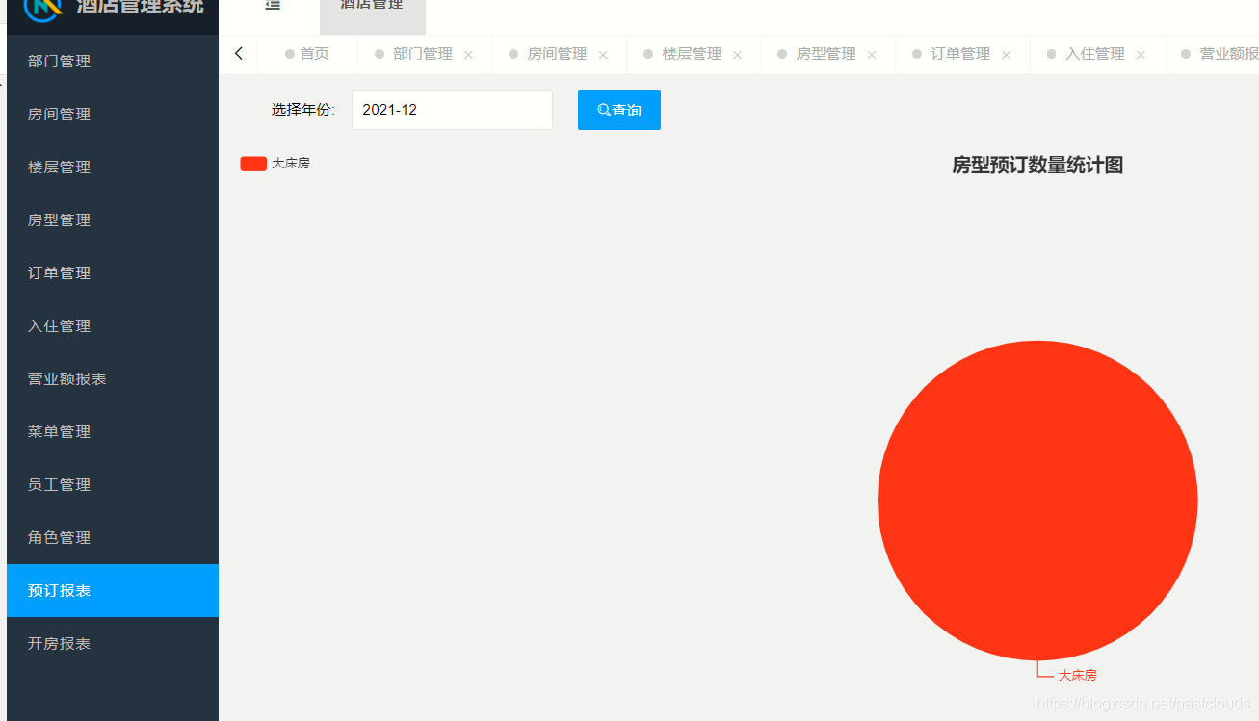Close the 订单管理 tab
Image resolution: width=1259 pixels, height=721 pixels.
coord(1006,54)
